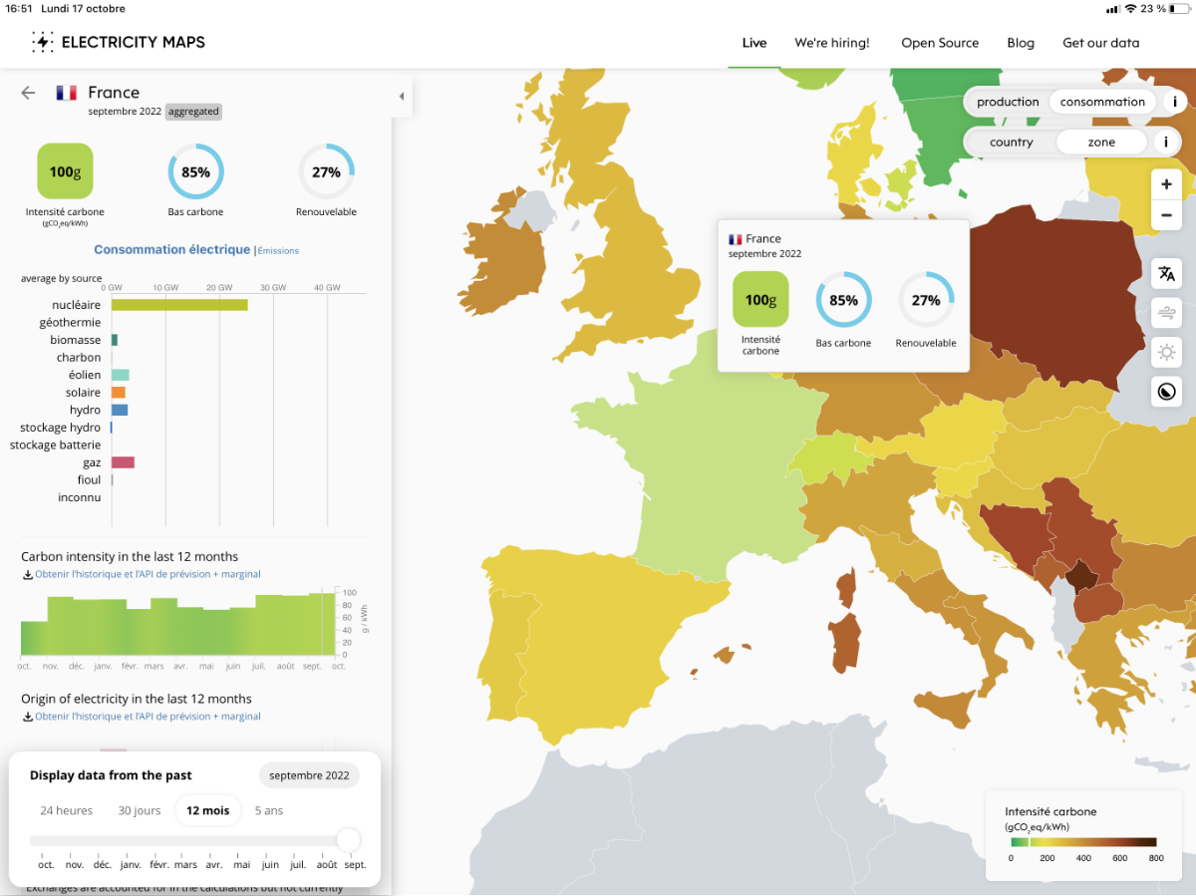The image size is (1196, 896).
Task: Click the fioul row label
Action: click(x=90, y=479)
